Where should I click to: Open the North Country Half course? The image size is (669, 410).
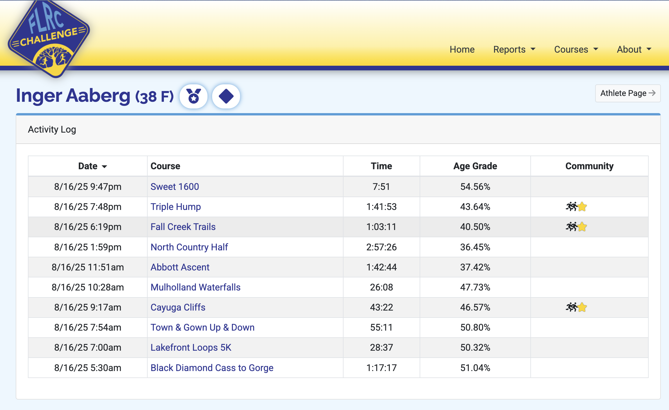tap(189, 247)
